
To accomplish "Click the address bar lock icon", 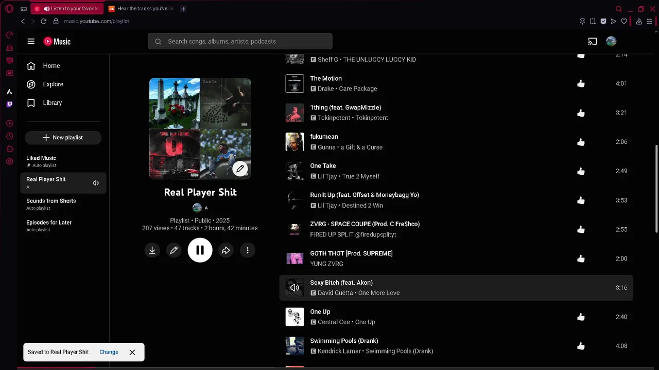I will coord(56,21).
